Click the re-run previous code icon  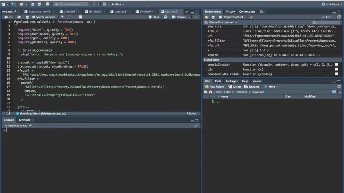pos(166,17)
